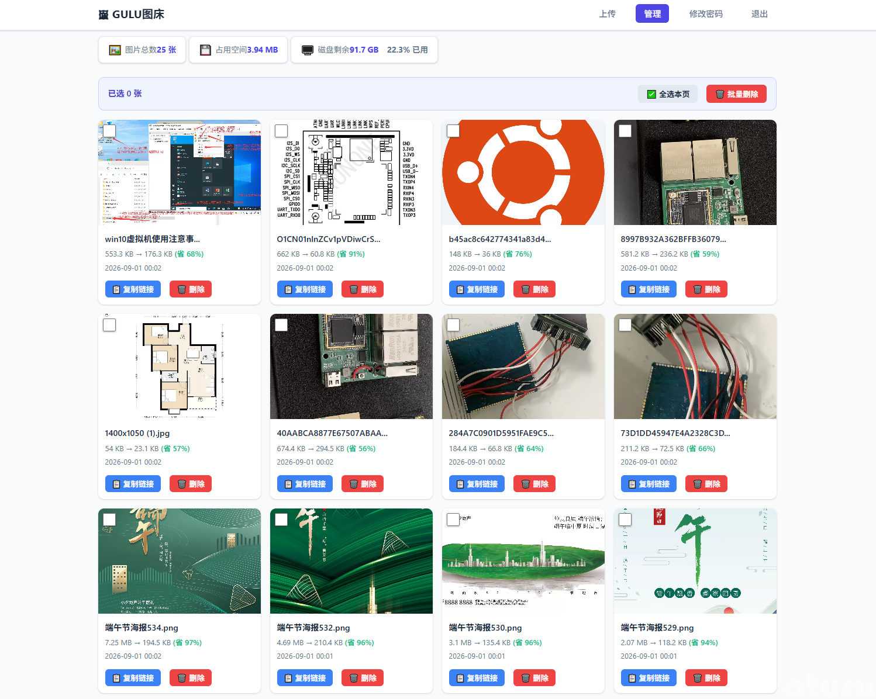Check the floor plan 1400x1050 image checkbox
Viewport: 876px width, 699px height.
click(109, 325)
